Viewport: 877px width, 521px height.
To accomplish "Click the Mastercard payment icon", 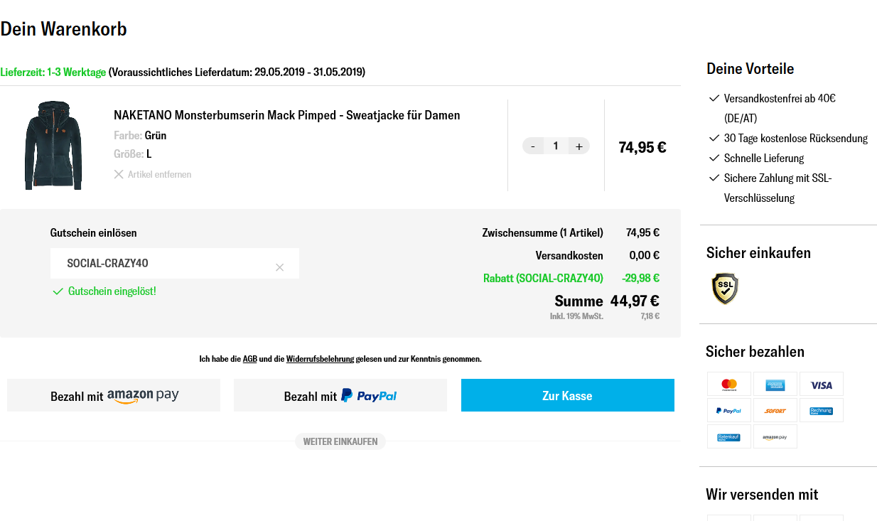I will point(729,385).
